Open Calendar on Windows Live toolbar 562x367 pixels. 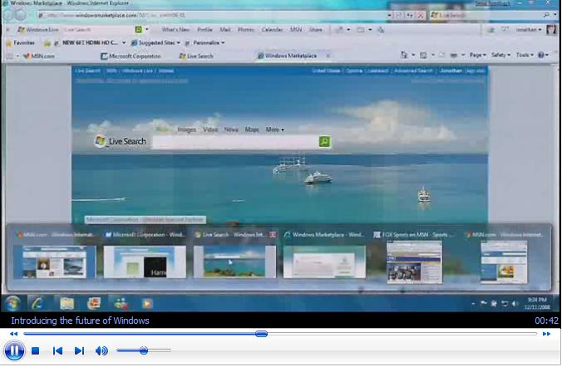click(272, 30)
